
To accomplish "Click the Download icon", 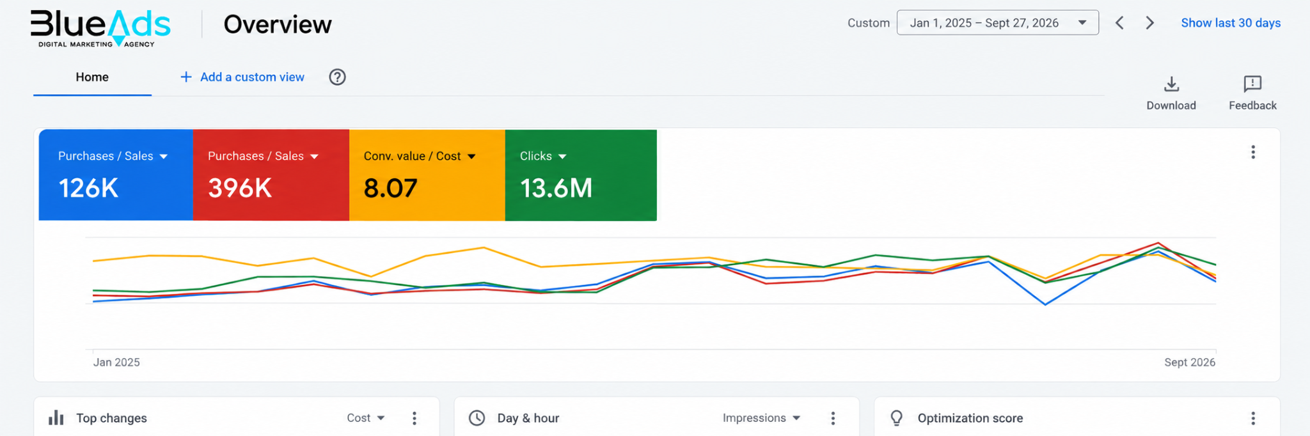I will tap(1171, 84).
